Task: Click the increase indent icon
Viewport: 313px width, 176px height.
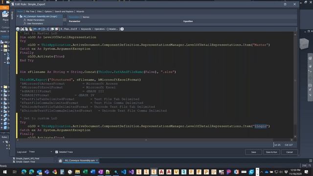Action: pos(44,29)
